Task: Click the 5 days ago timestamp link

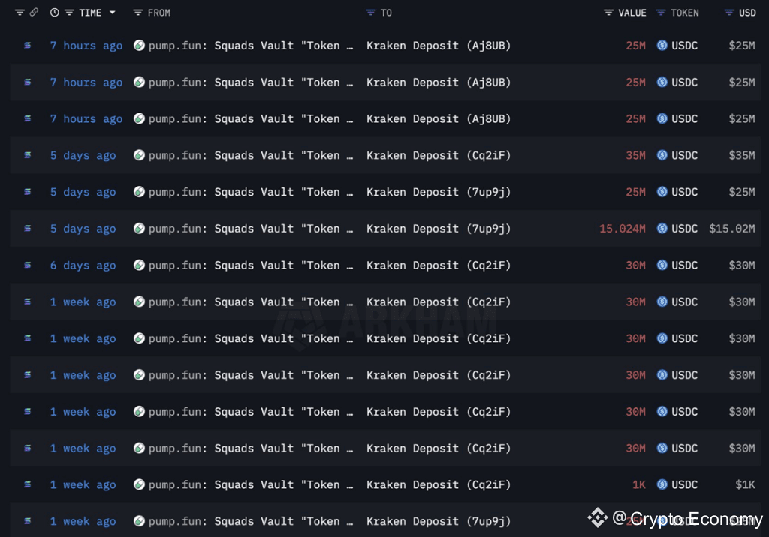Action: click(83, 155)
